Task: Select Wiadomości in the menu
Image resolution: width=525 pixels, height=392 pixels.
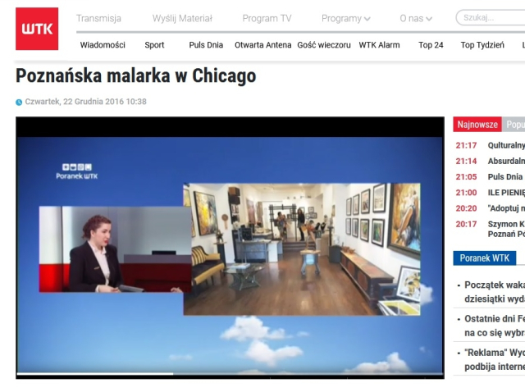Action: (x=103, y=45)
